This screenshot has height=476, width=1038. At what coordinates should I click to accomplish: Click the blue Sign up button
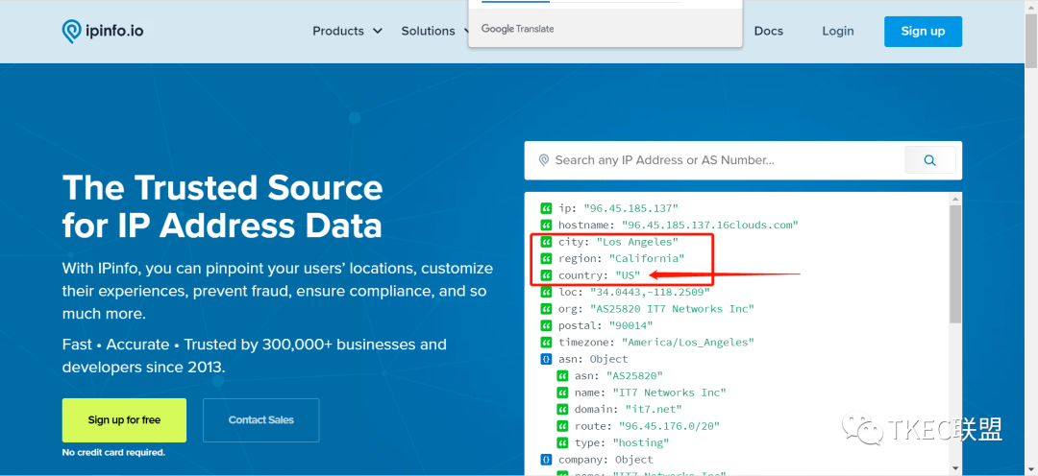[923, 31]
